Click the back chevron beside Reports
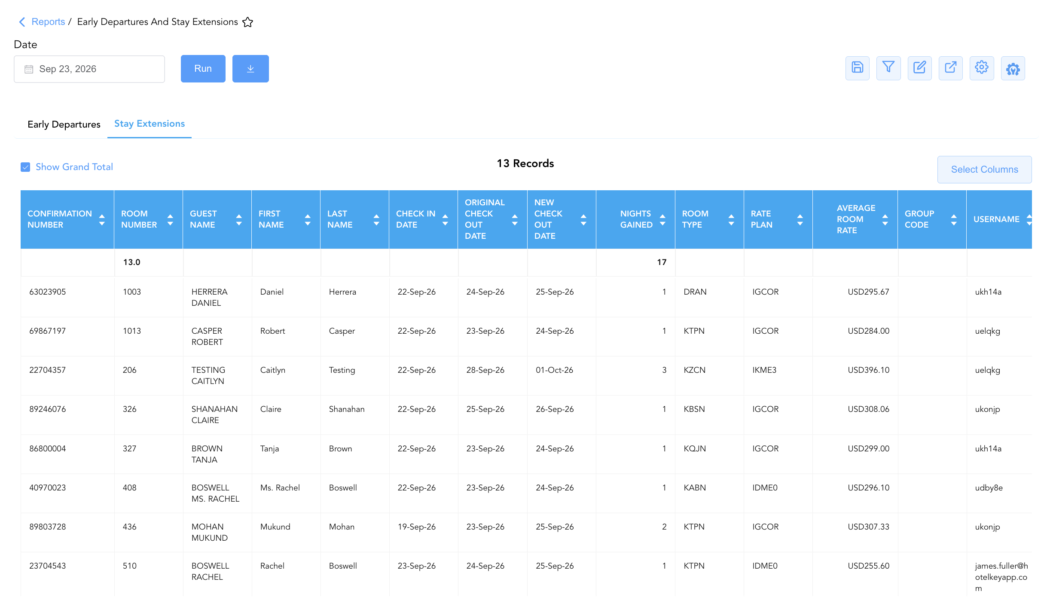Image resolution: width=1044 pixels, height=603 pixels. [22, 22]
